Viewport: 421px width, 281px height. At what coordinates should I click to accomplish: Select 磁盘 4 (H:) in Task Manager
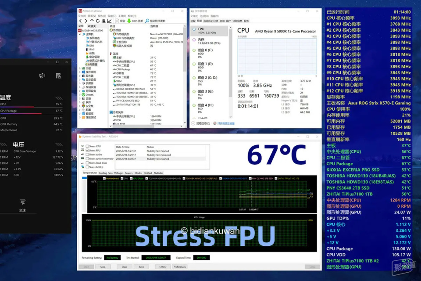(x=210, y=108)
